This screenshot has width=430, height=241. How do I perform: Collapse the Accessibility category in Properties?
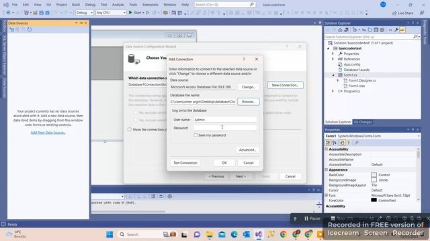327,149
